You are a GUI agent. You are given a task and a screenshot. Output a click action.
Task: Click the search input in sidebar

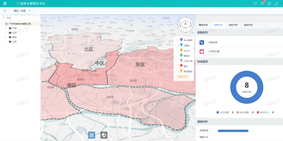pyautogui.click(x=20, y=18)
